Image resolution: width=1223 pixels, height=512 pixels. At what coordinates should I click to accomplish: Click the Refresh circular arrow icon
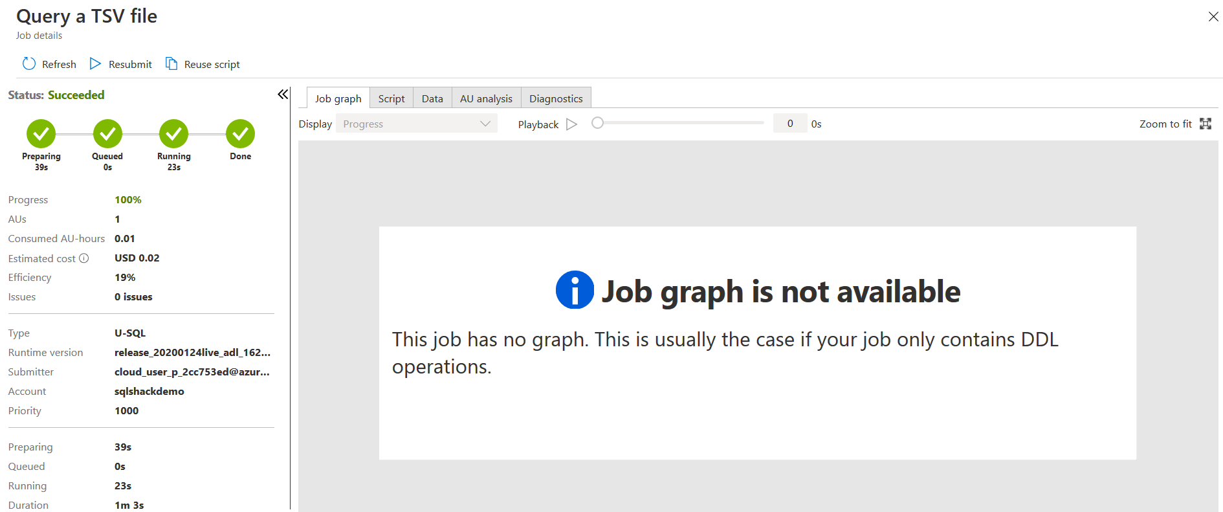(29, 63)
